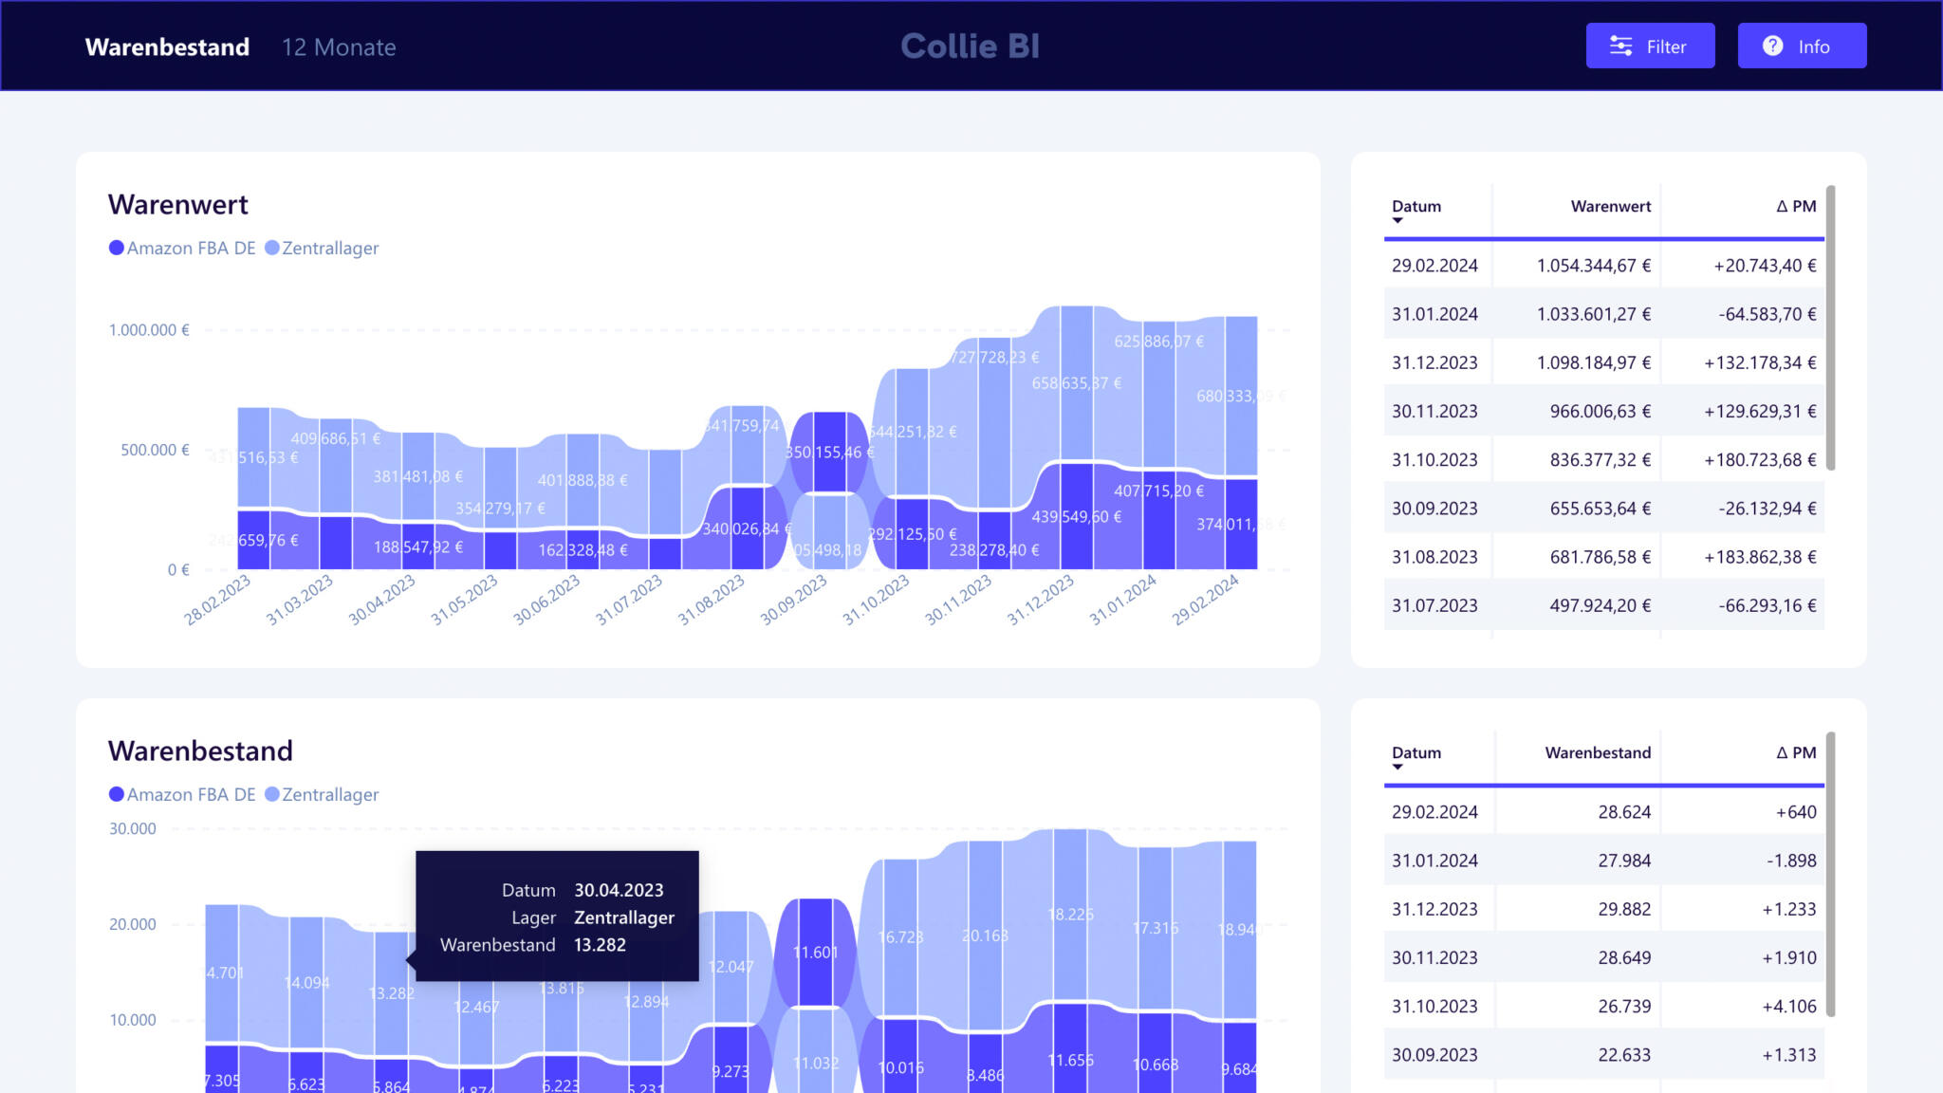Click the 11.601 Warenbestand bar segment
This screenshot has height=1093, width=1943.
815,953
